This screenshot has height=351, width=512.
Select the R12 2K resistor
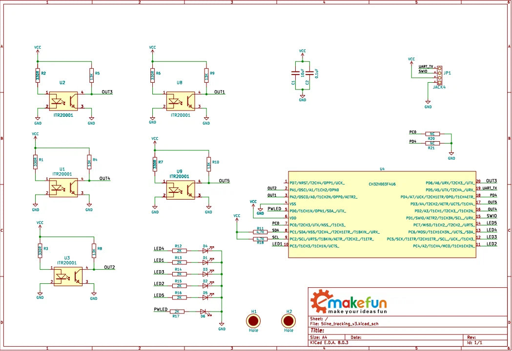[x=179, y=251]
